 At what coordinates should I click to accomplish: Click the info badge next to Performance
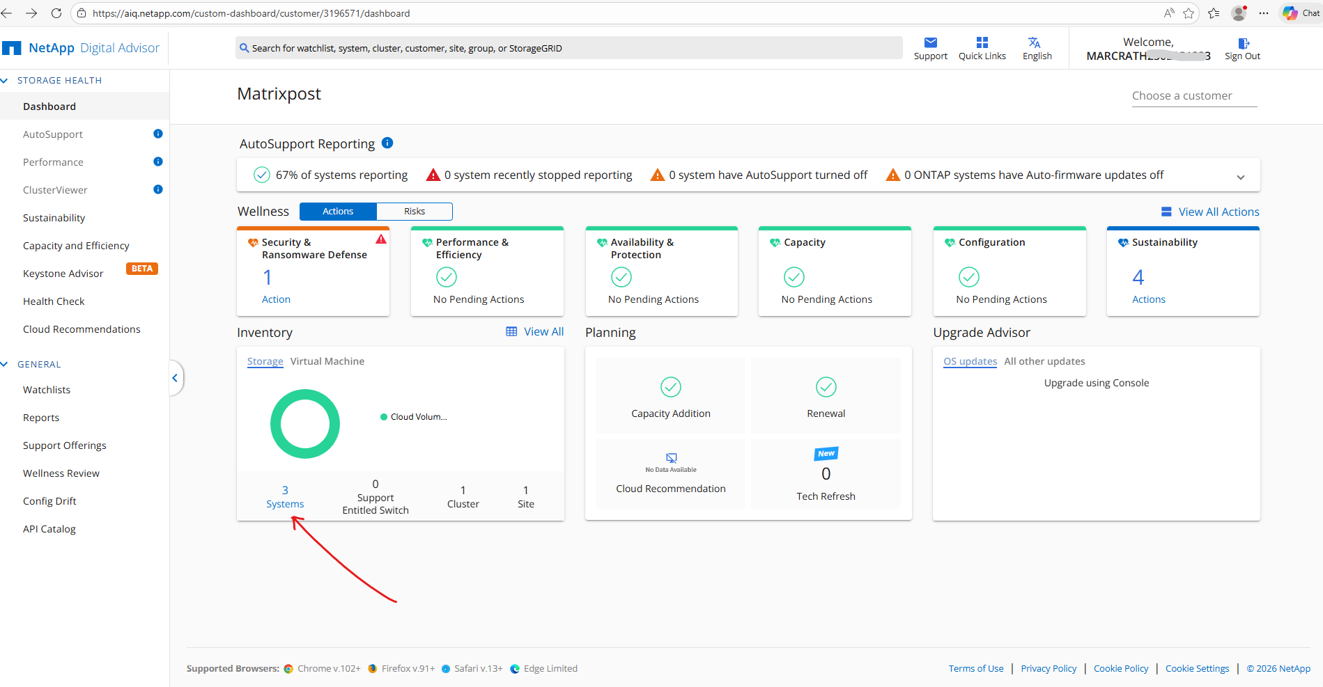click(158, 161)
